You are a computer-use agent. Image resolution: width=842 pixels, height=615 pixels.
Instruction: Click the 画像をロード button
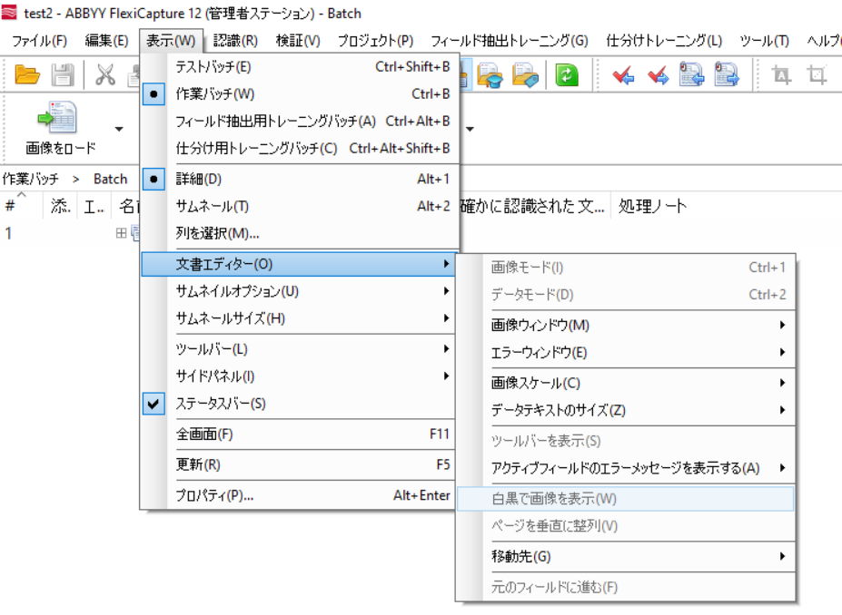[60, 128]
